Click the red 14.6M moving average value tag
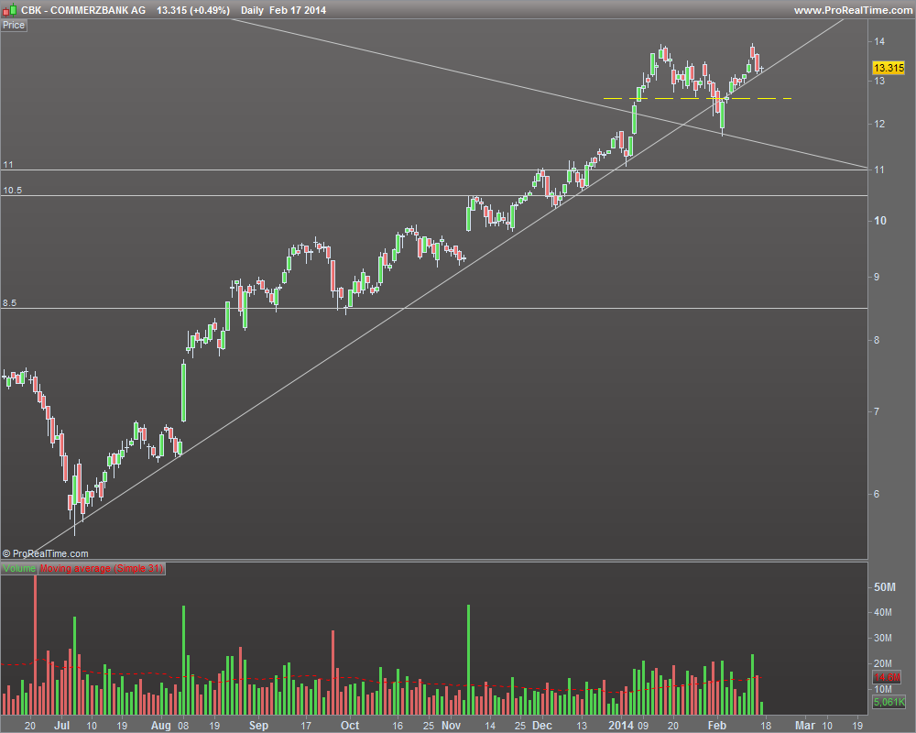The width and height of the screenshot is (916, 733). click(x=887, y=677)
